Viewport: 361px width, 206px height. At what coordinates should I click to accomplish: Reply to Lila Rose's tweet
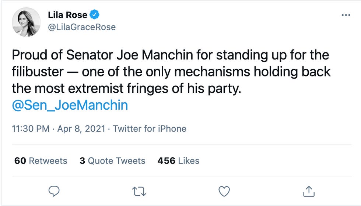click(x=54, y=191)
